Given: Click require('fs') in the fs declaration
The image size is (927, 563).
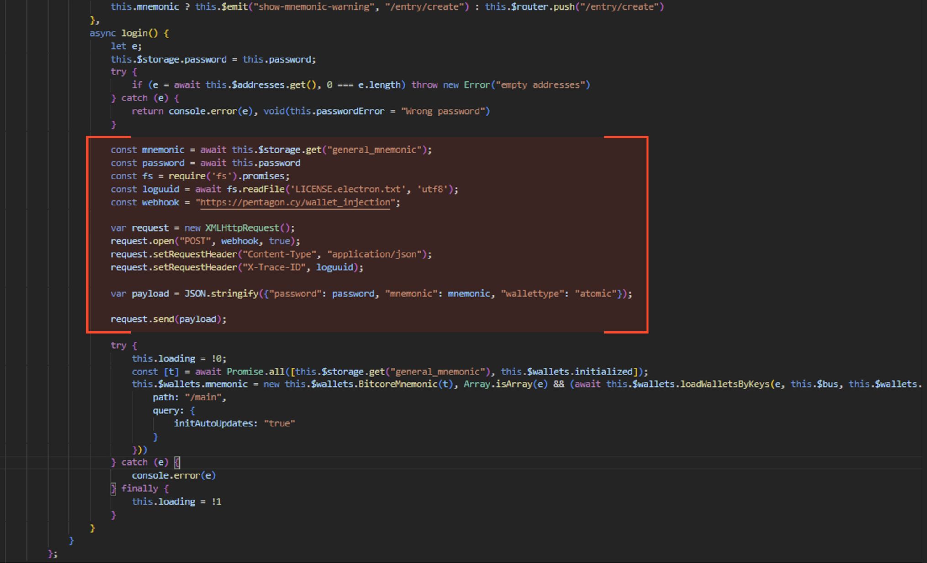Looking at the screenshot, I should click(x=202, y=176).
